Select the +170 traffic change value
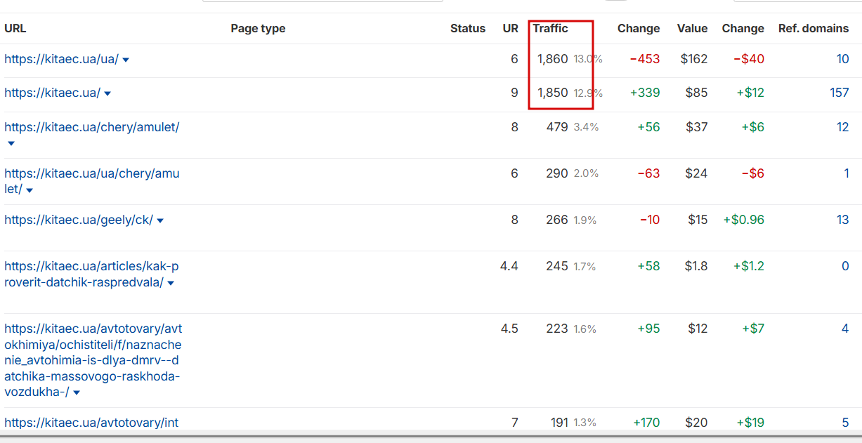This screenshot has width=862, height=443. (x=646, y=423)
